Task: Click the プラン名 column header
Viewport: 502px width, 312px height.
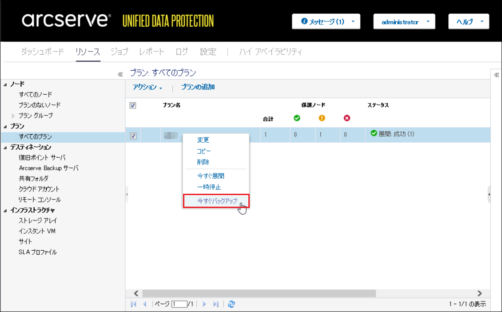Action: click(171, 105)
